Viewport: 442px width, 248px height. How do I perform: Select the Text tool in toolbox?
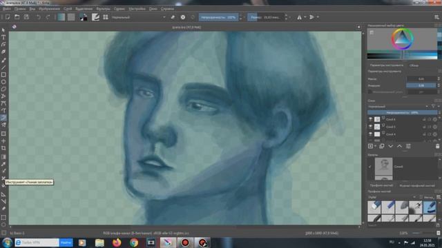coord(3,37)
